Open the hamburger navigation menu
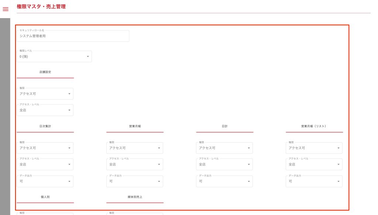The width and height of the screenshot is (378, 215). [x=6, y=9]
